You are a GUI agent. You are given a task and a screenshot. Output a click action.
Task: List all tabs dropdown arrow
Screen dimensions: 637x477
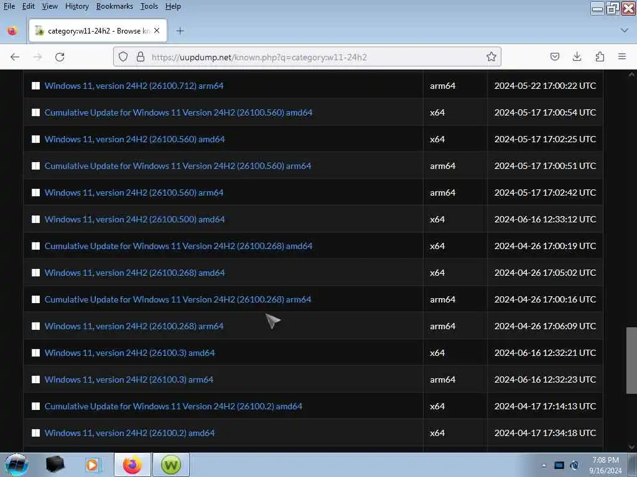click(x=625, y=30)
